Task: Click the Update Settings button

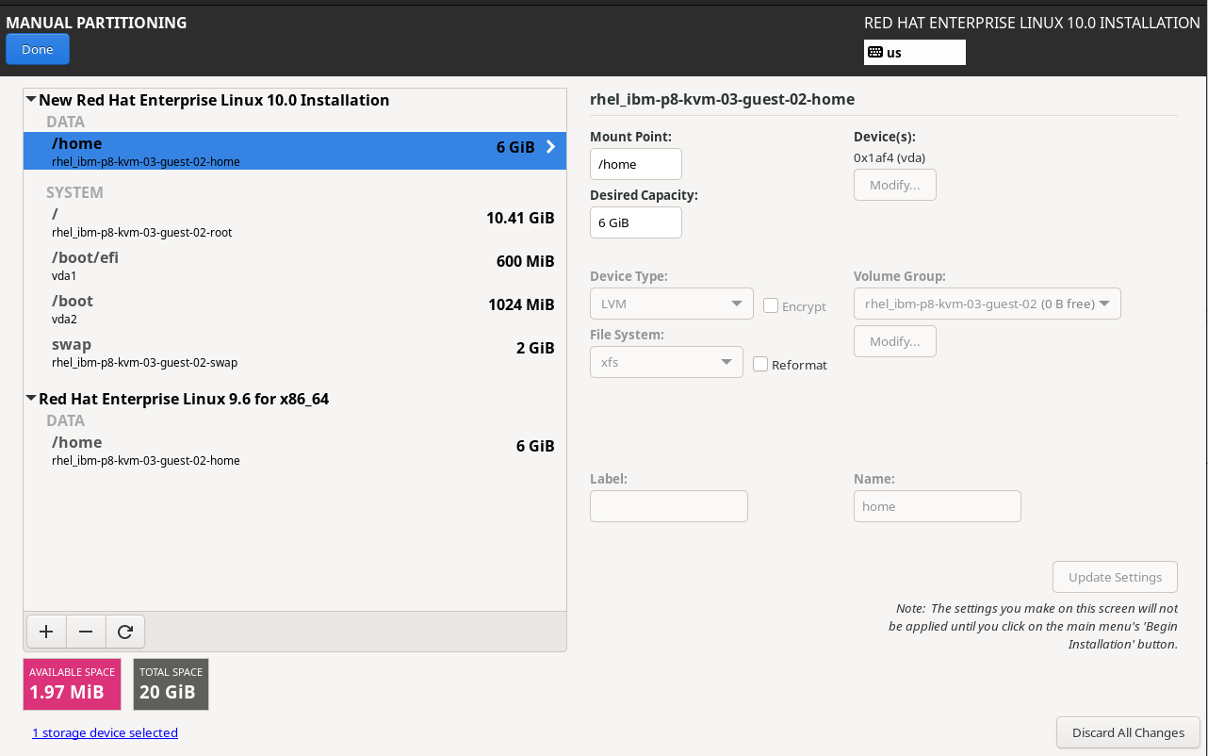Action: click(1115, 577)
